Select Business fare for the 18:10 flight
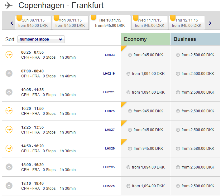 (x=178, y=186)
